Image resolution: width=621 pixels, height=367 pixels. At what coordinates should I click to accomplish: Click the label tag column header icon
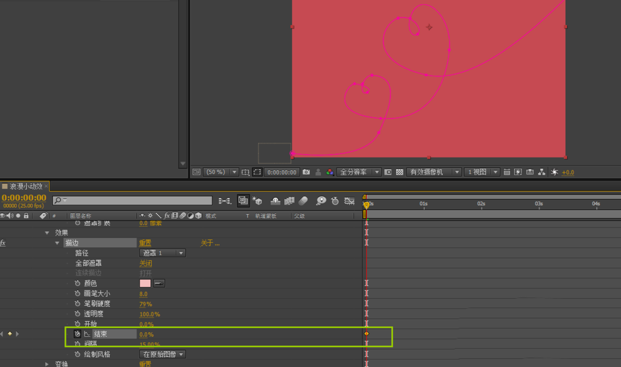(x=43, y=216)
